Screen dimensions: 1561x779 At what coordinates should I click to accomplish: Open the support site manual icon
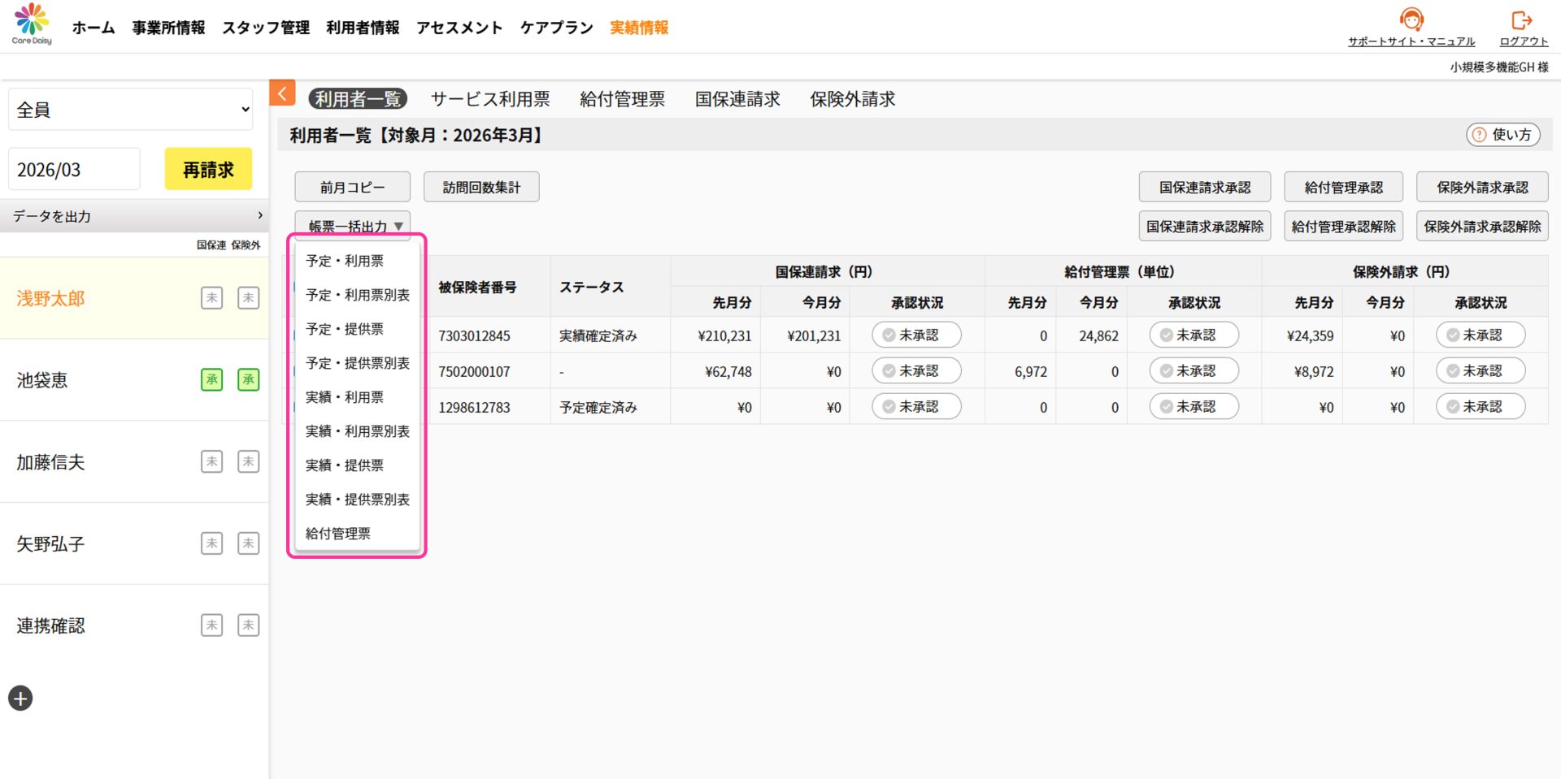pos(1411,19)
